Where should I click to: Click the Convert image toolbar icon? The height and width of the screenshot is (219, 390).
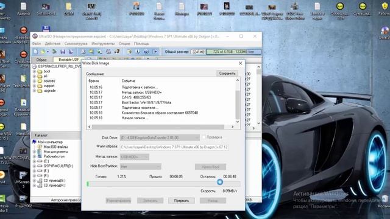(x=100, y=52)
